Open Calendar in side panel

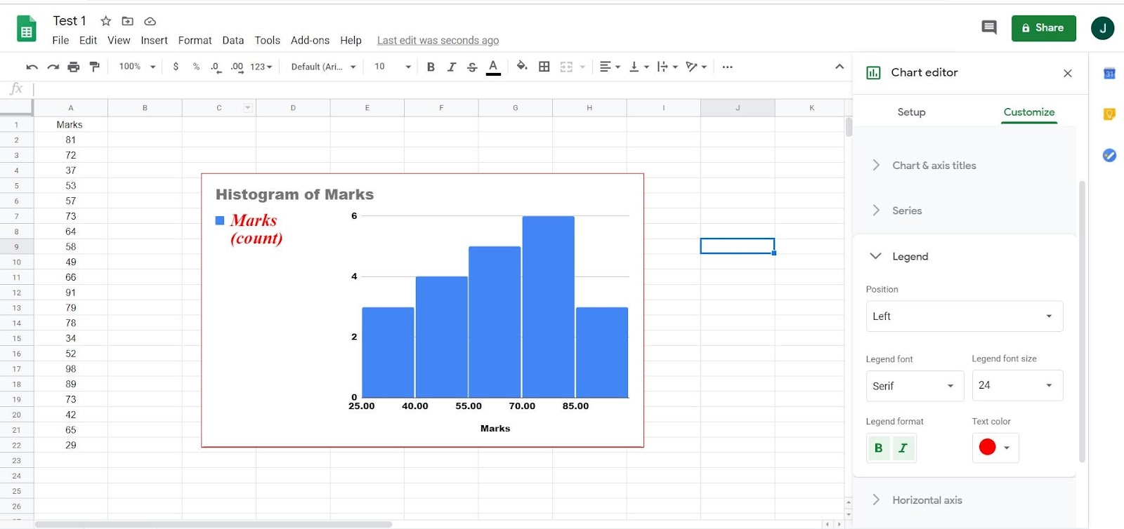click(x=1109, y=73)
